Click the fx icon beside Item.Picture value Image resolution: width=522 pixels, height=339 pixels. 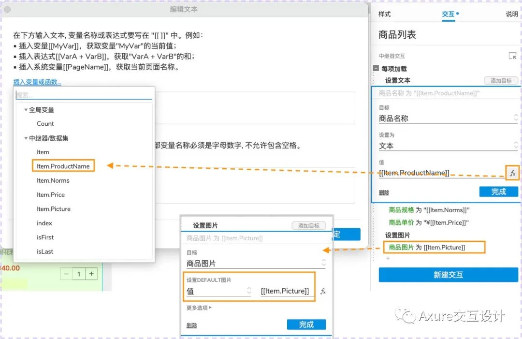[322, 292]
